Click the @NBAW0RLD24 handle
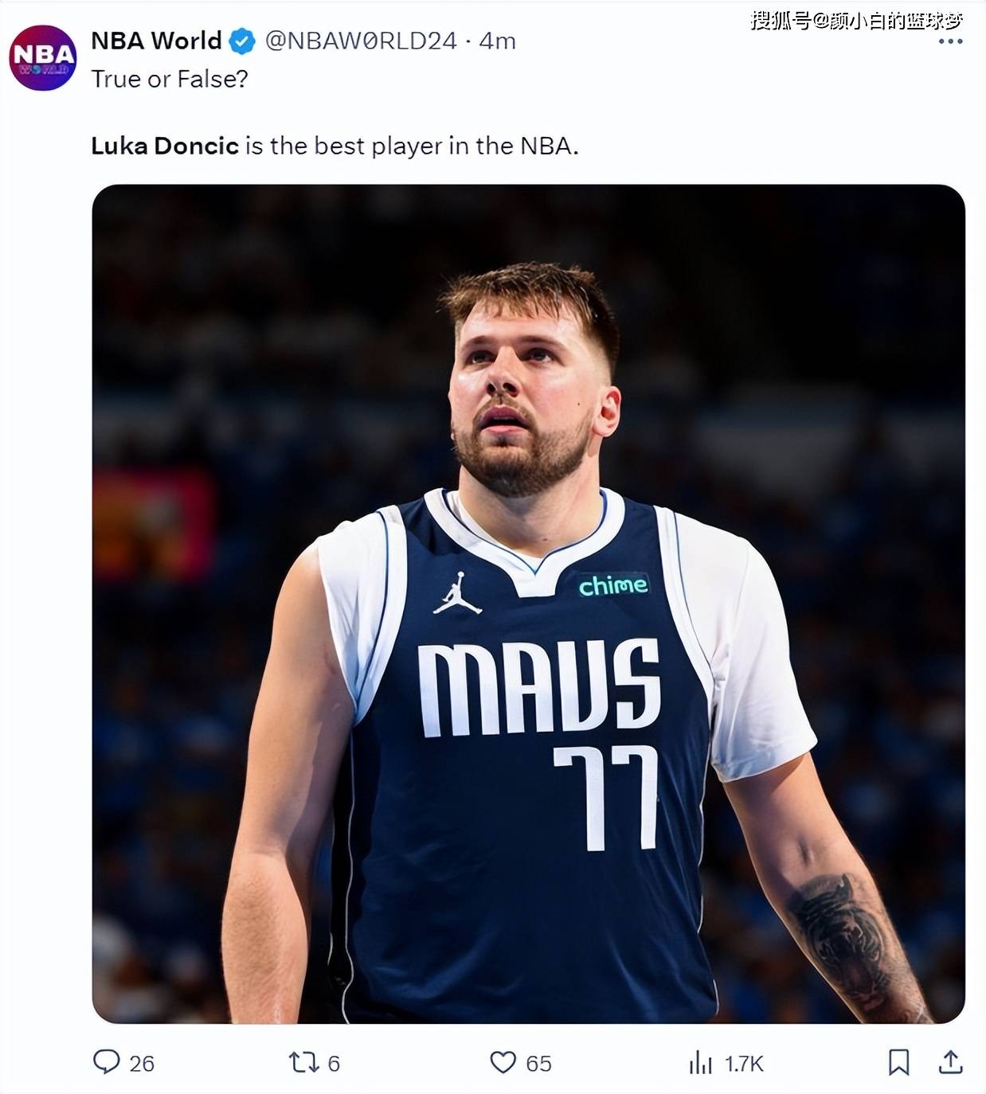This screenshot has height=1094, width=986. [361, 41]
